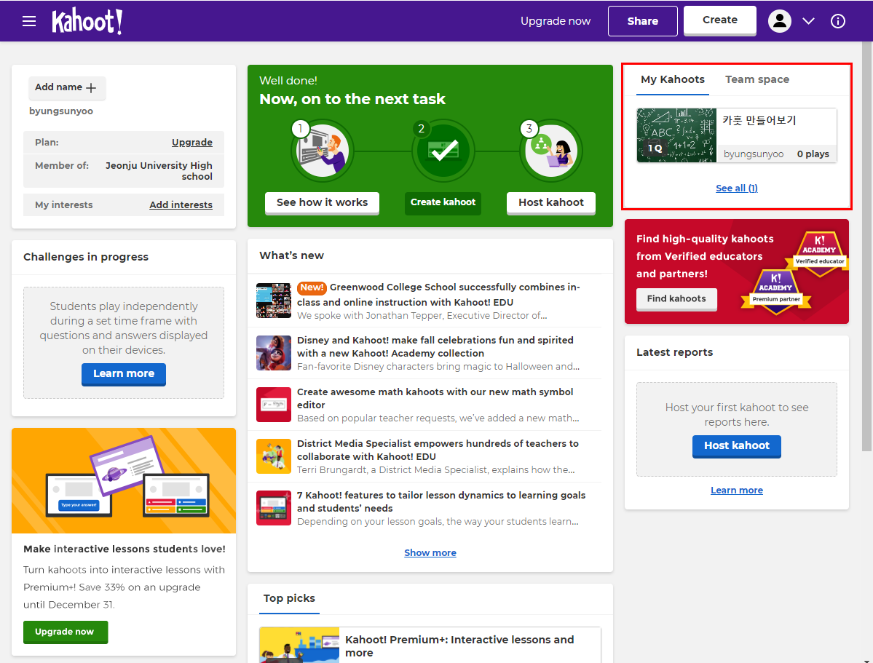Screen dimensions: 873x663
Task: Click Learn more in Challenges panel
Action: (124, 373)
